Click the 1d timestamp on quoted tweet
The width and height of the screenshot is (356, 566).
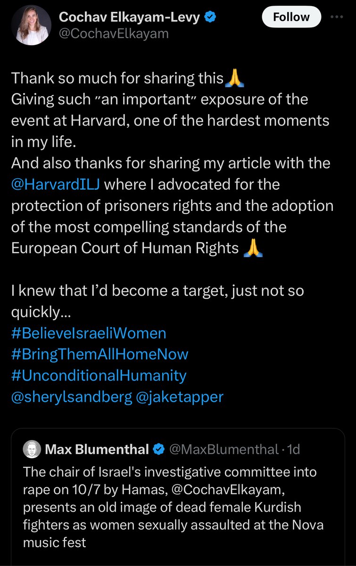(x=294, y=449)
